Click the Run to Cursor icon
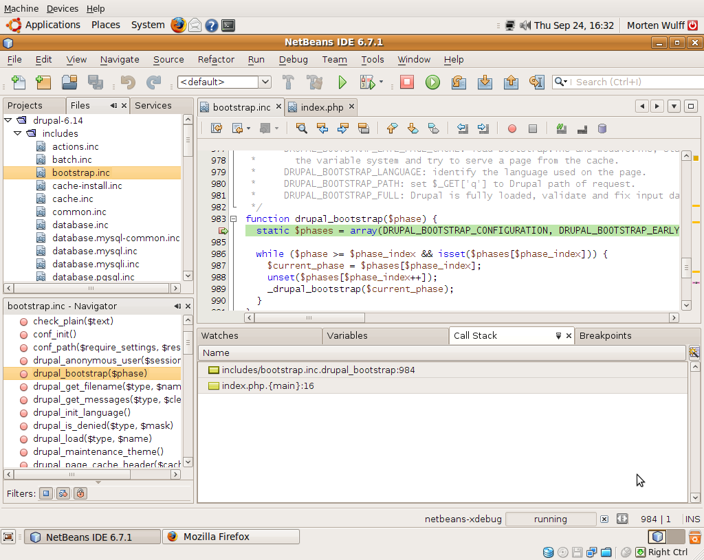Viewport: 704px width, 560px height. (x=536, y=82)
